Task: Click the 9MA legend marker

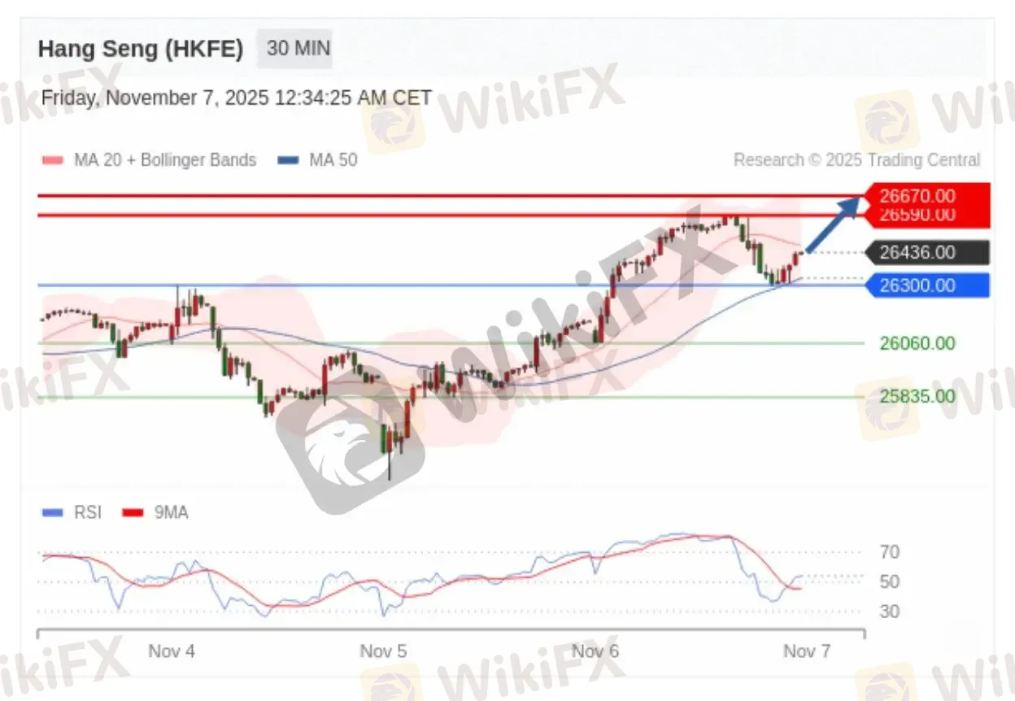Action: (x=133, y=512)
